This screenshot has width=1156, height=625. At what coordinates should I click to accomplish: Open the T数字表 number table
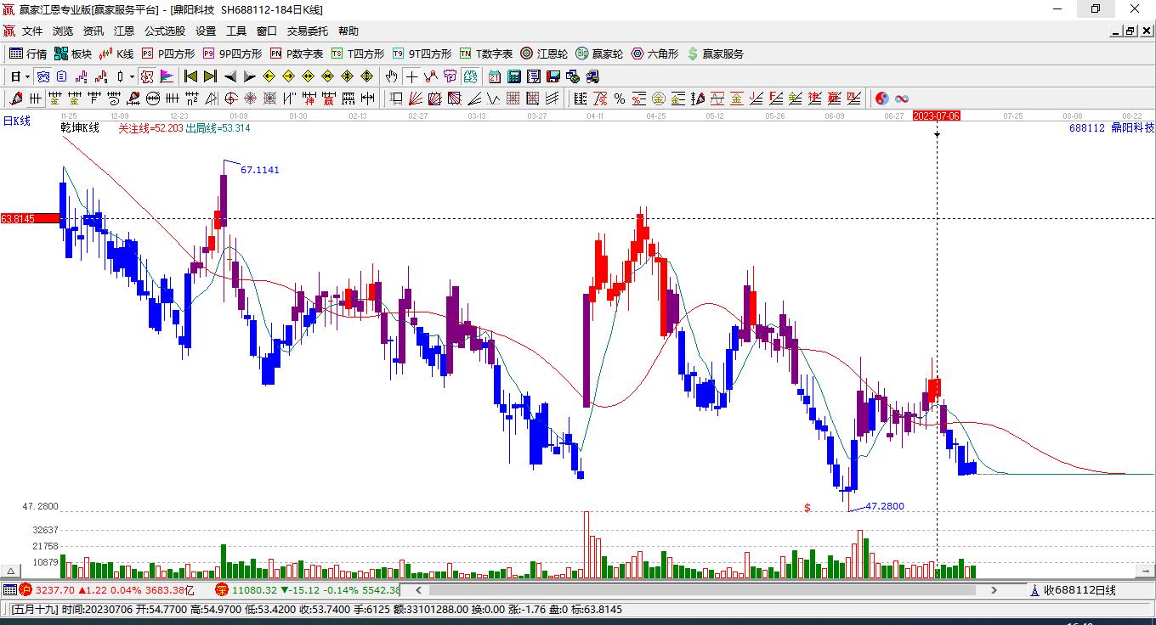pos(486,53)
